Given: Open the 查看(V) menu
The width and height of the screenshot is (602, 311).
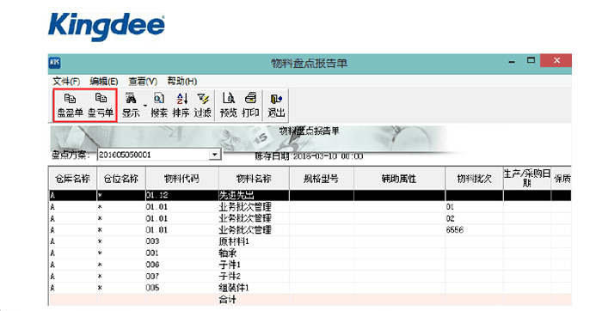Looking at the screenshot, I should point(143,82).
